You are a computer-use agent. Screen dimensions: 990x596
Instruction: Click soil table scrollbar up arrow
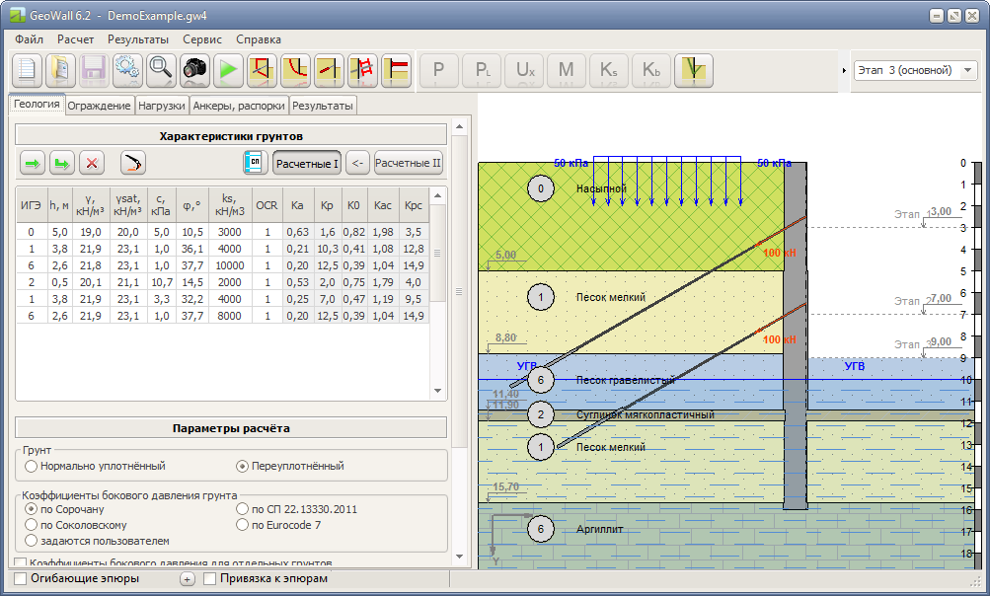click(437, 195)
